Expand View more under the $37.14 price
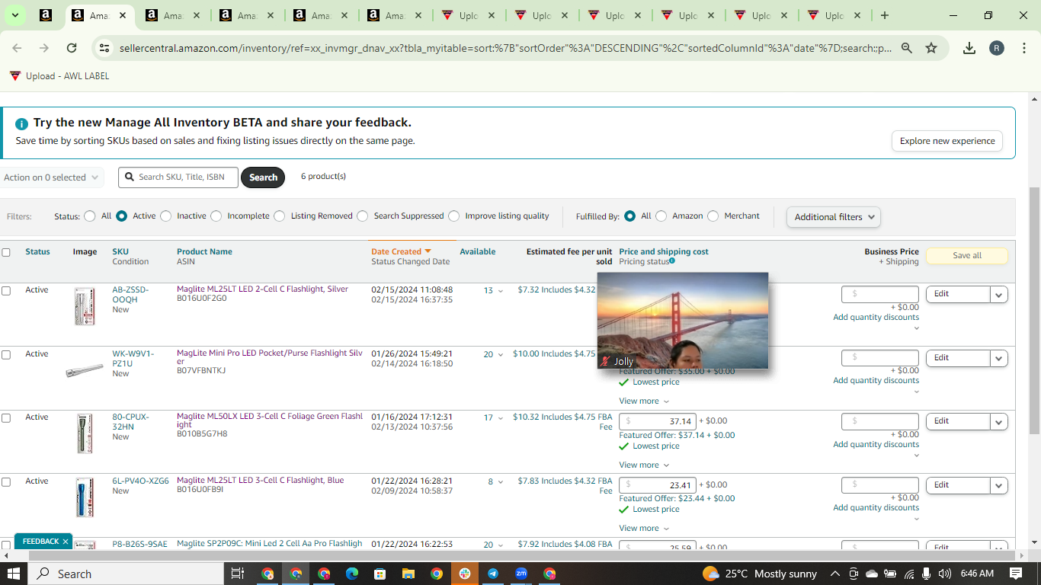This screenshot has height=585, width=1041. [x=644, y=465]
